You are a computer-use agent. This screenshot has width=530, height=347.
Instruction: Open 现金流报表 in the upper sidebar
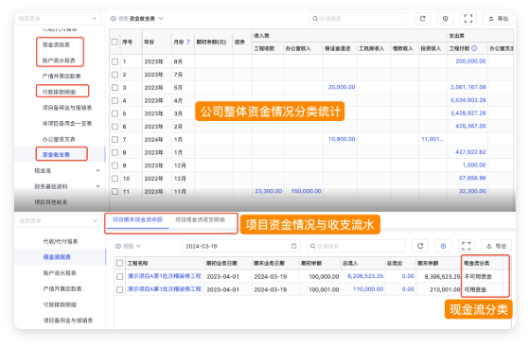[56, 44]
